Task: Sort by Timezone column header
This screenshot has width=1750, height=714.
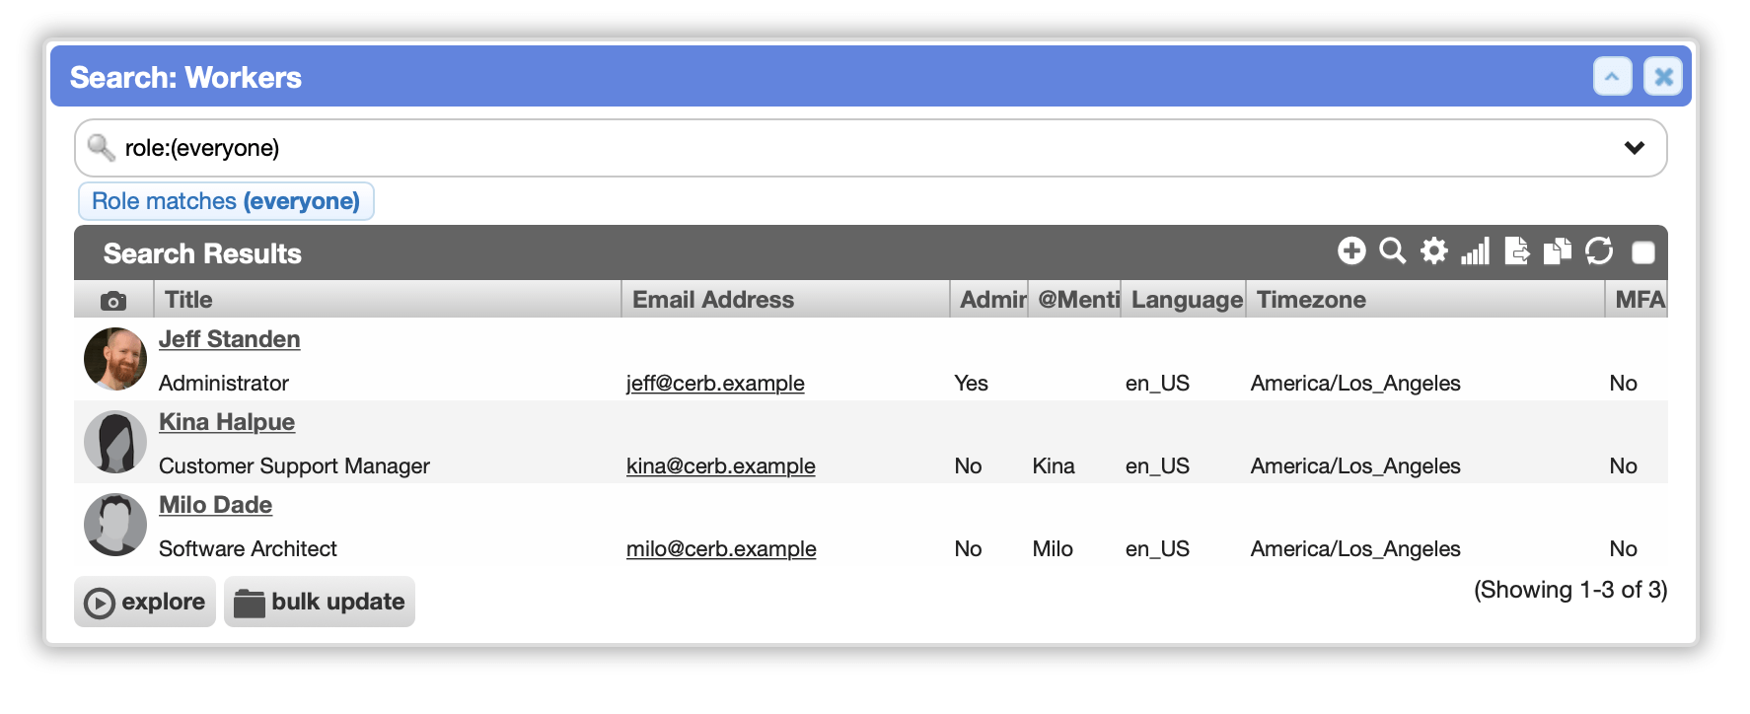Action: (1311, 300)
